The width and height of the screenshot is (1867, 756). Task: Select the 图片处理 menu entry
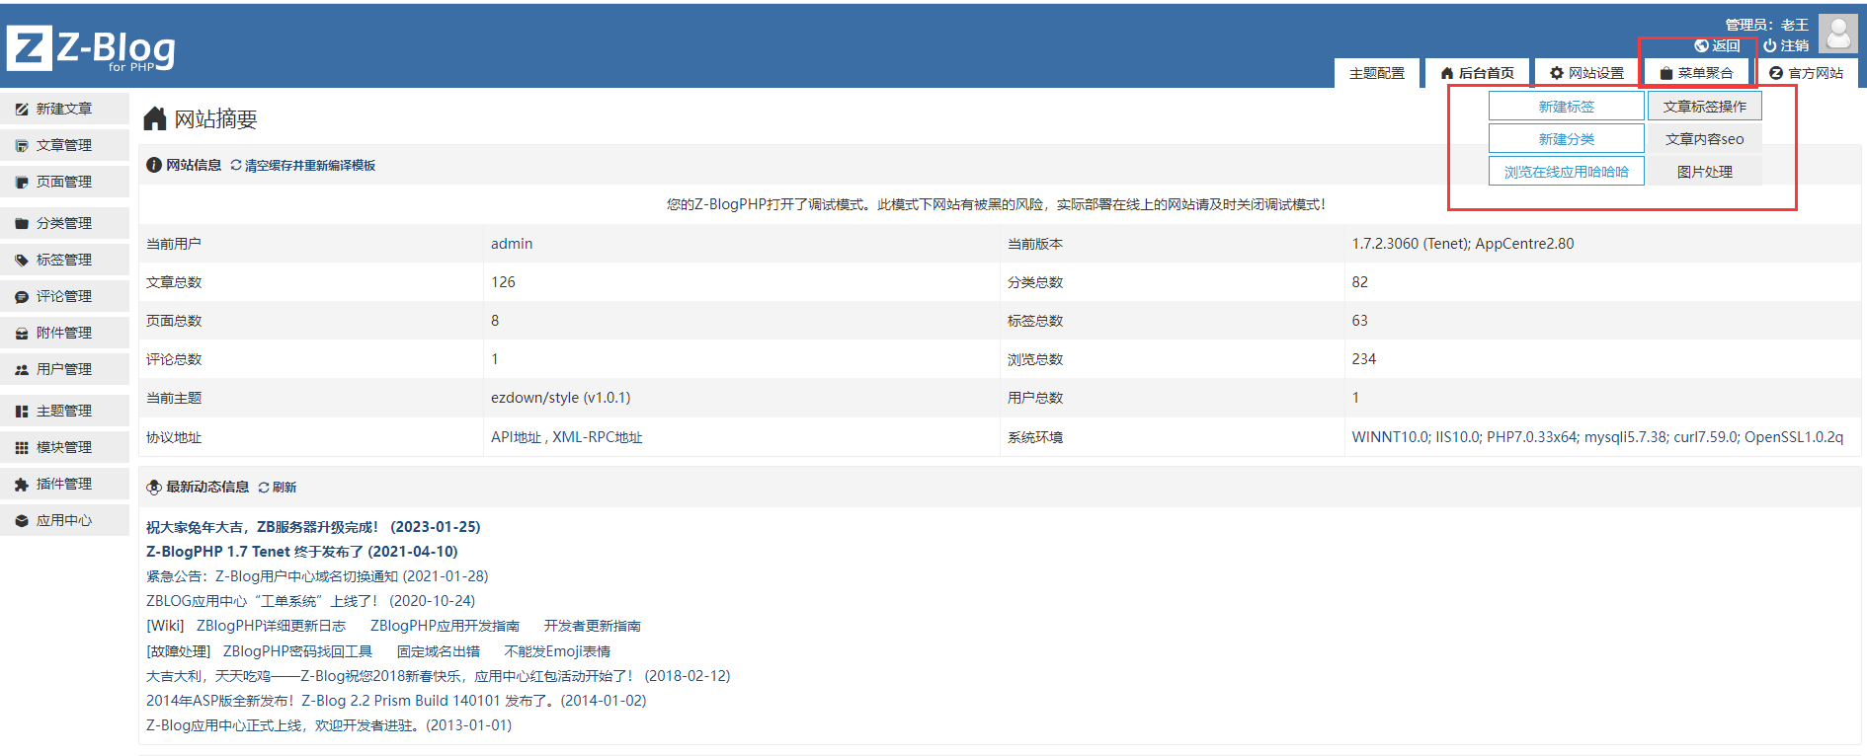click(1705, 172)
